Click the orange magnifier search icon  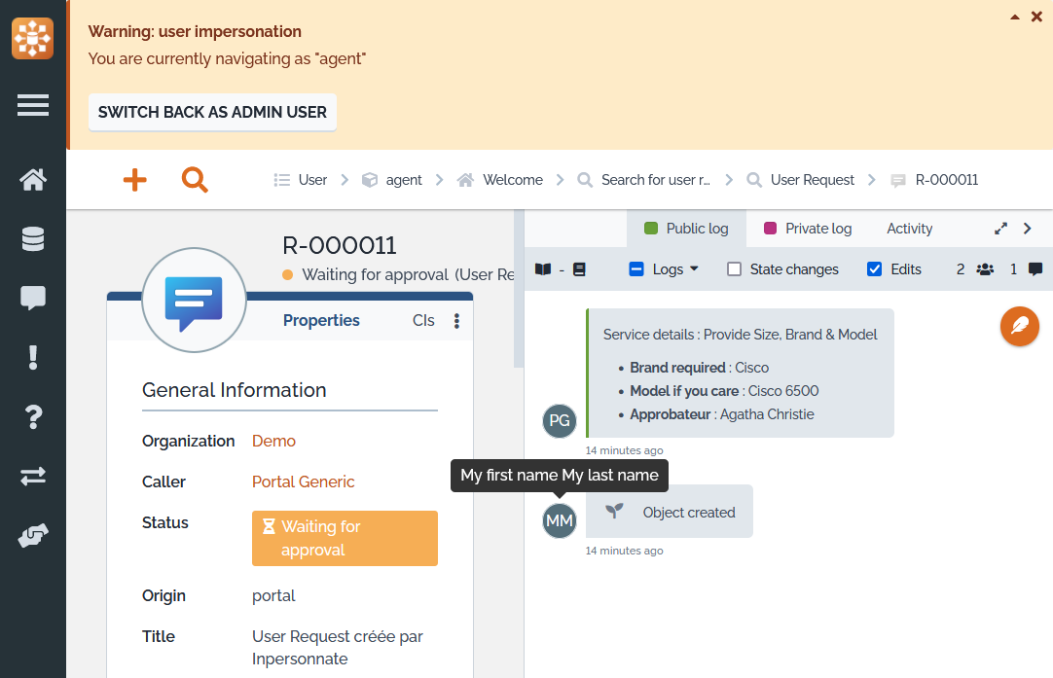tap(195, 180)
